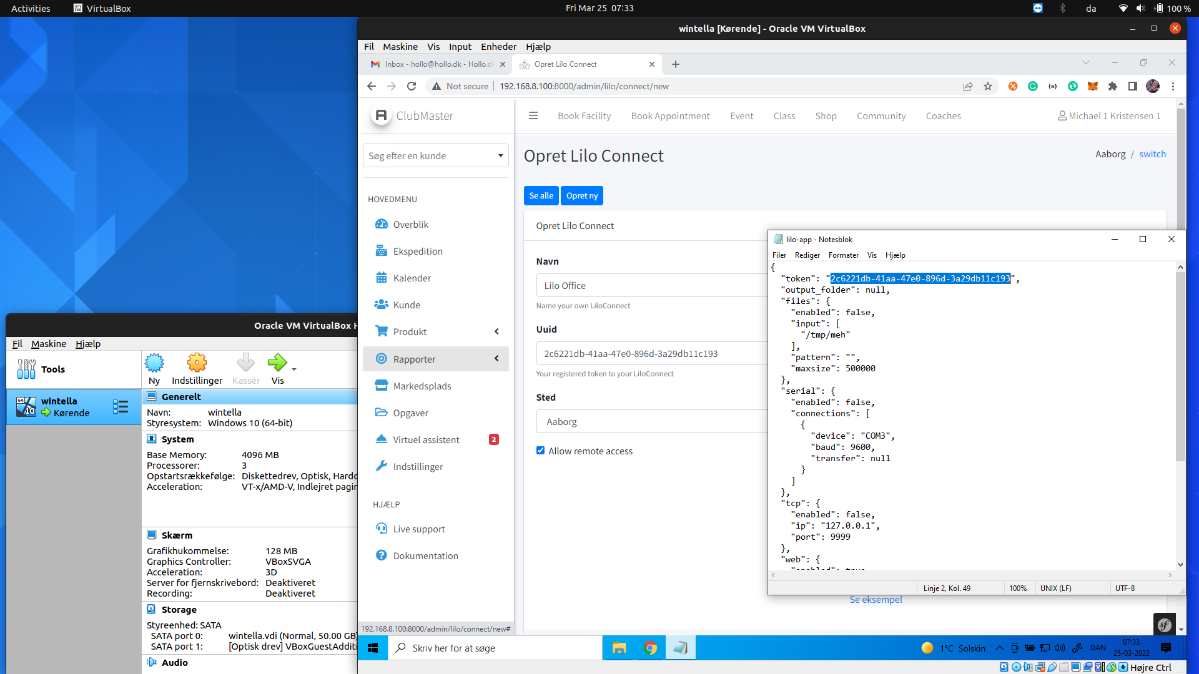Click the green Vis arrow icon
This screenshot has width=1199, height=674.
point(276,363)
